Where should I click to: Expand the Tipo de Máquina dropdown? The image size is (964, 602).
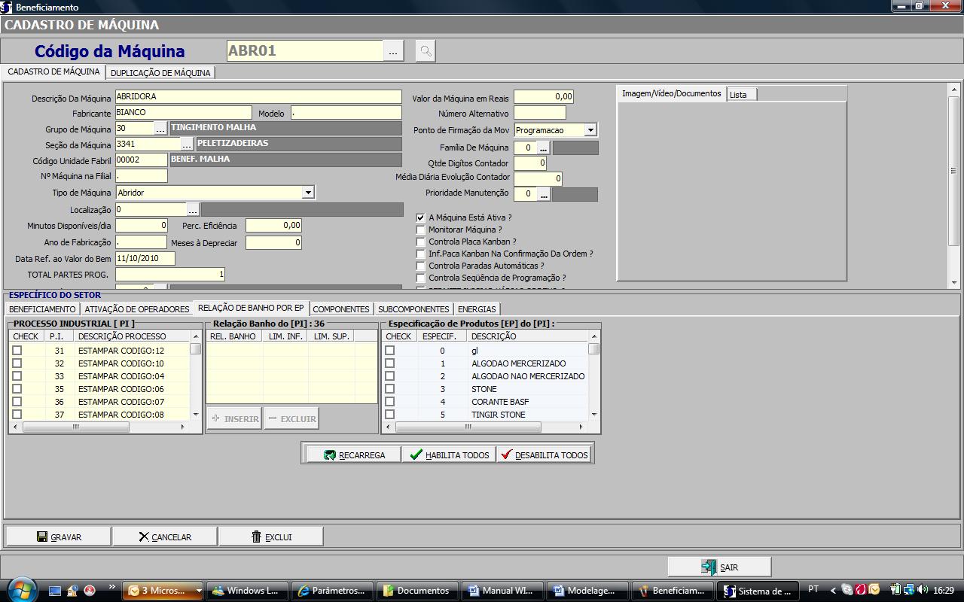tap(307, 193)
